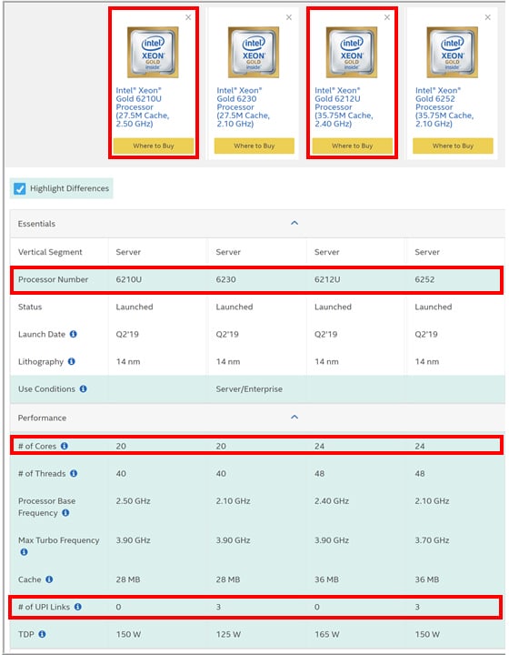The width and height of the screenshot is (509, 655).
Task: Click the 2.40 GHz base frequency value
Action: [x=332, y=501]
